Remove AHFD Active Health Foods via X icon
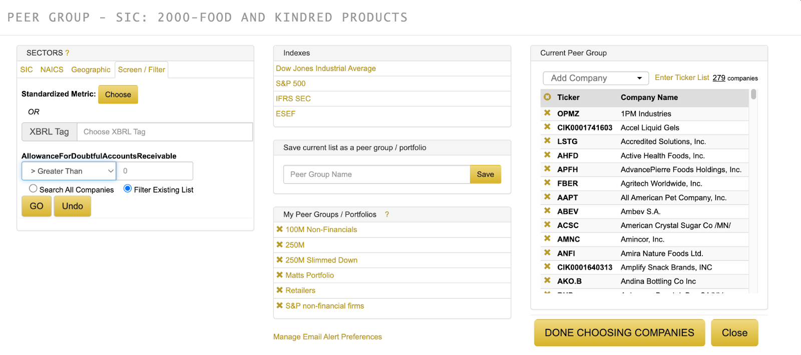 (547, 155)
